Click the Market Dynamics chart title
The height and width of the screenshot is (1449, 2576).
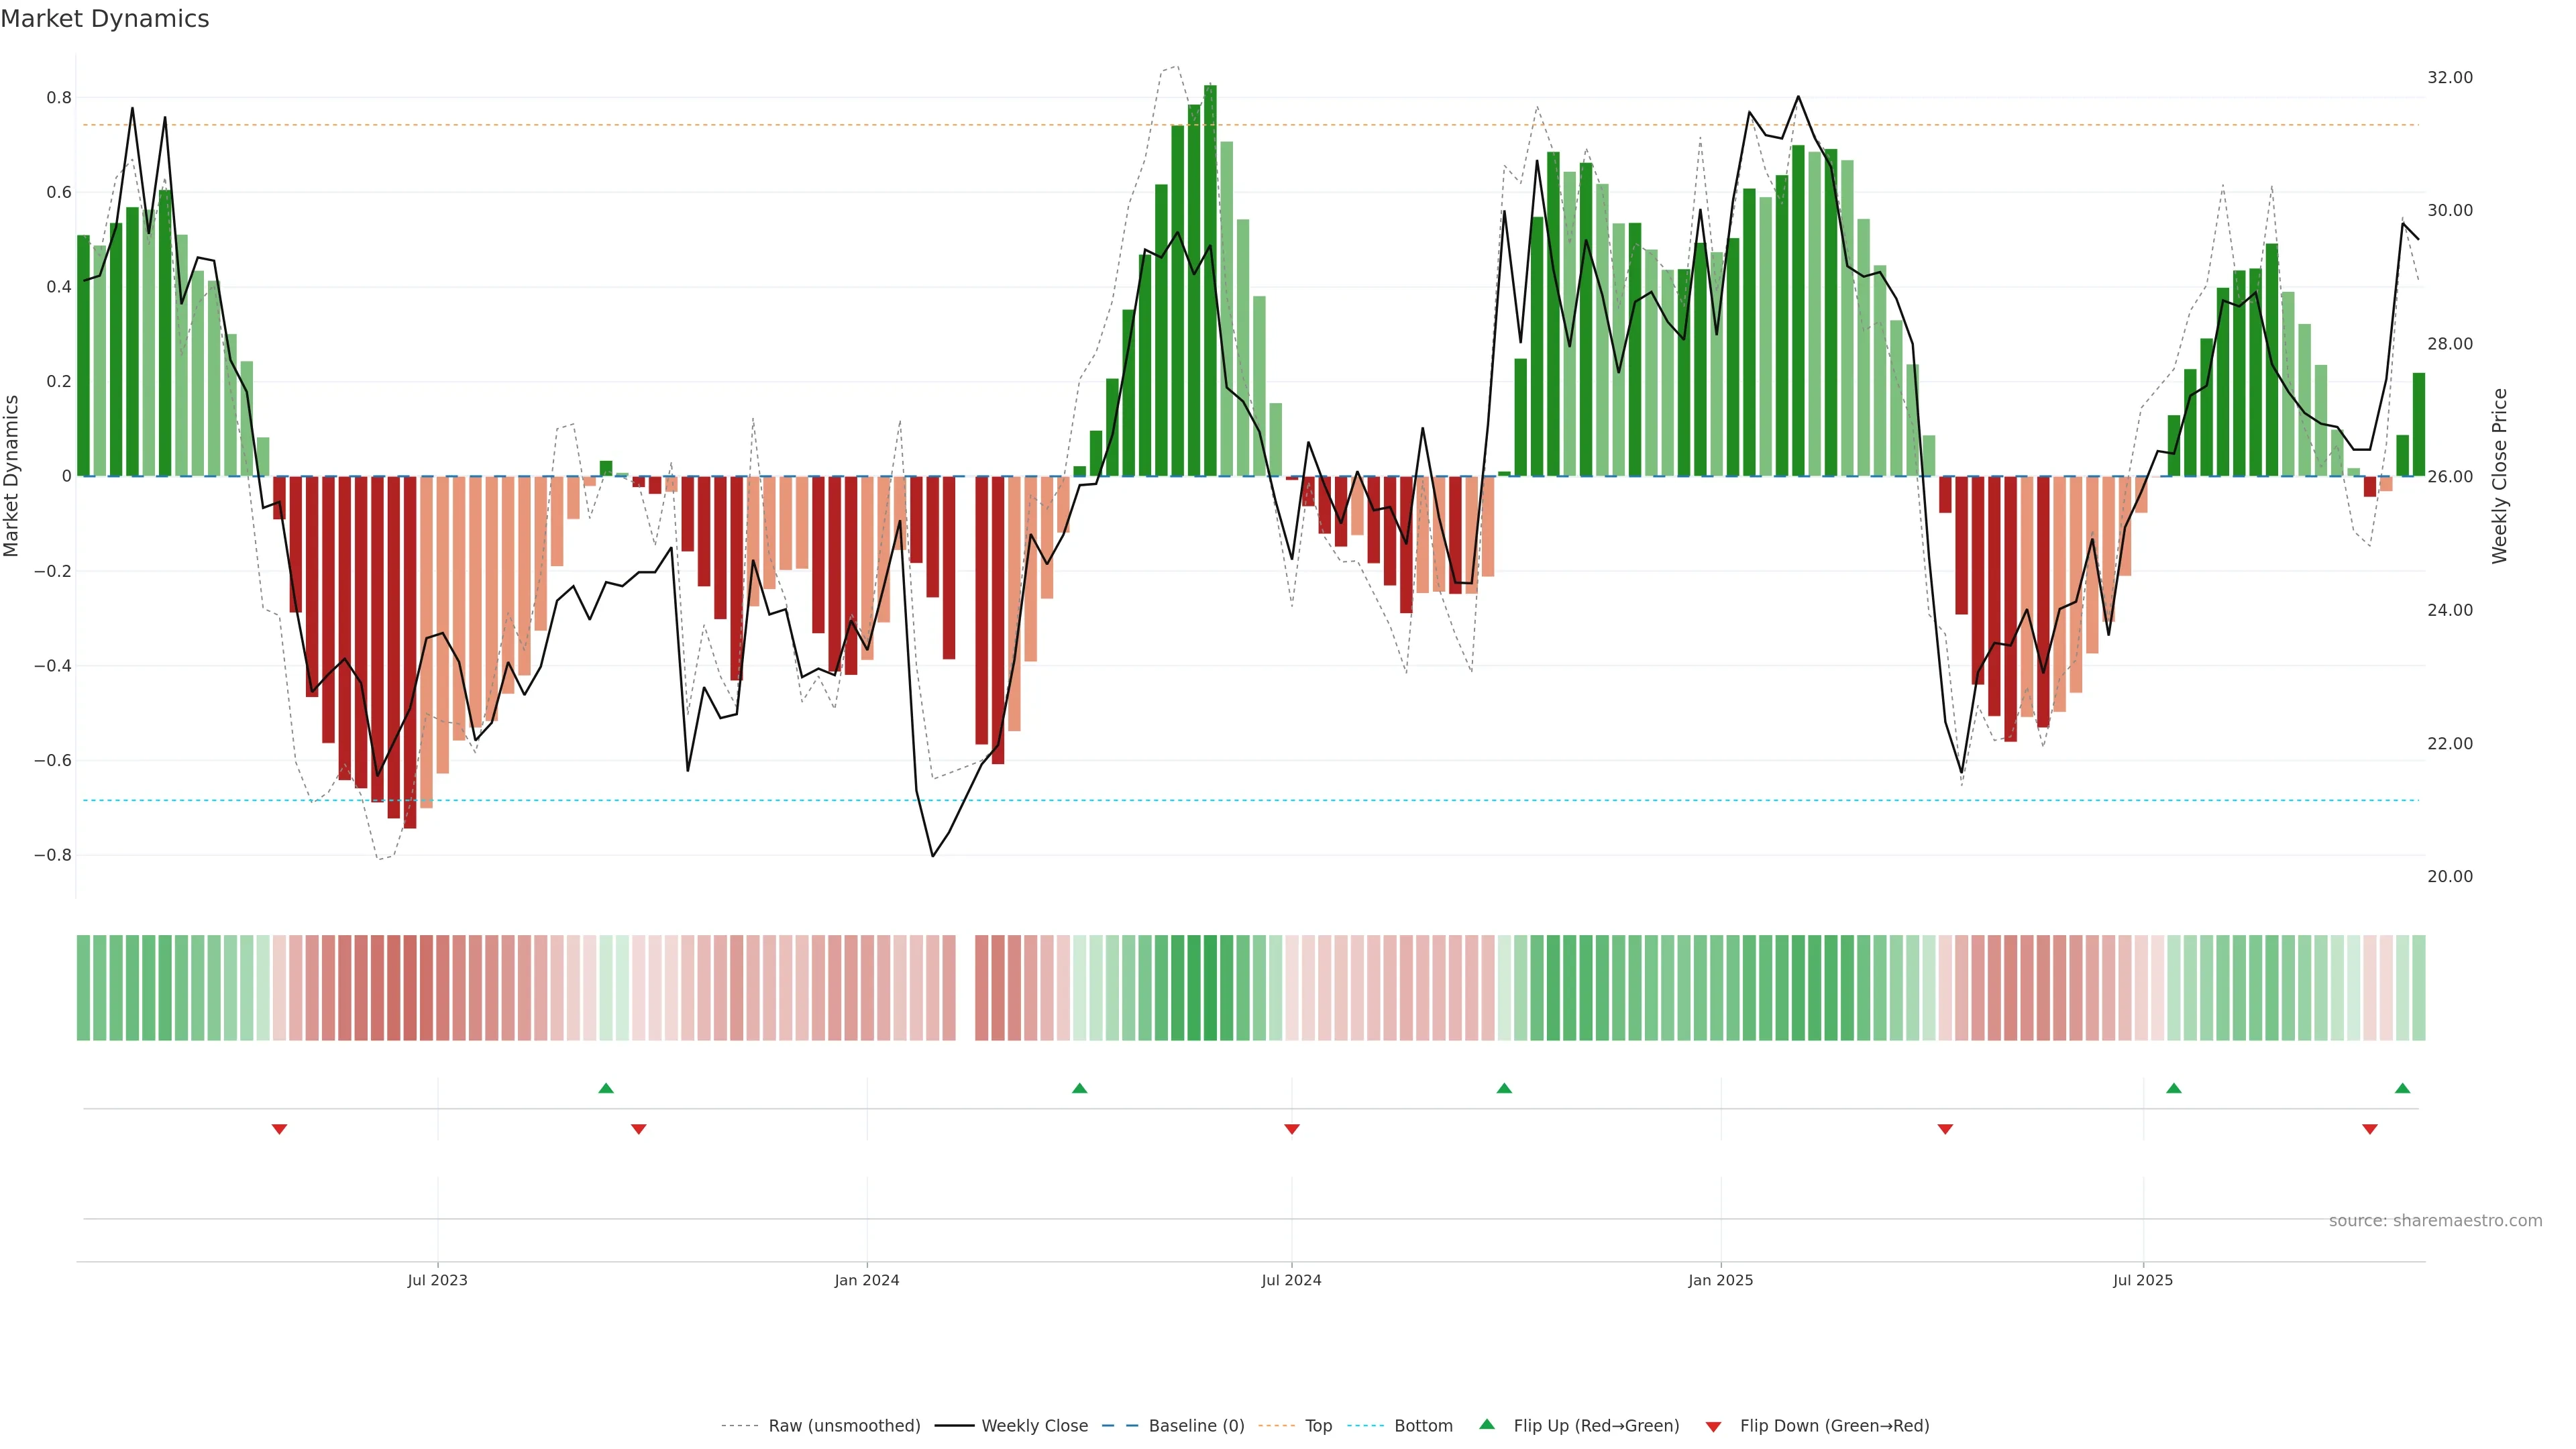(x=105, y=19)
